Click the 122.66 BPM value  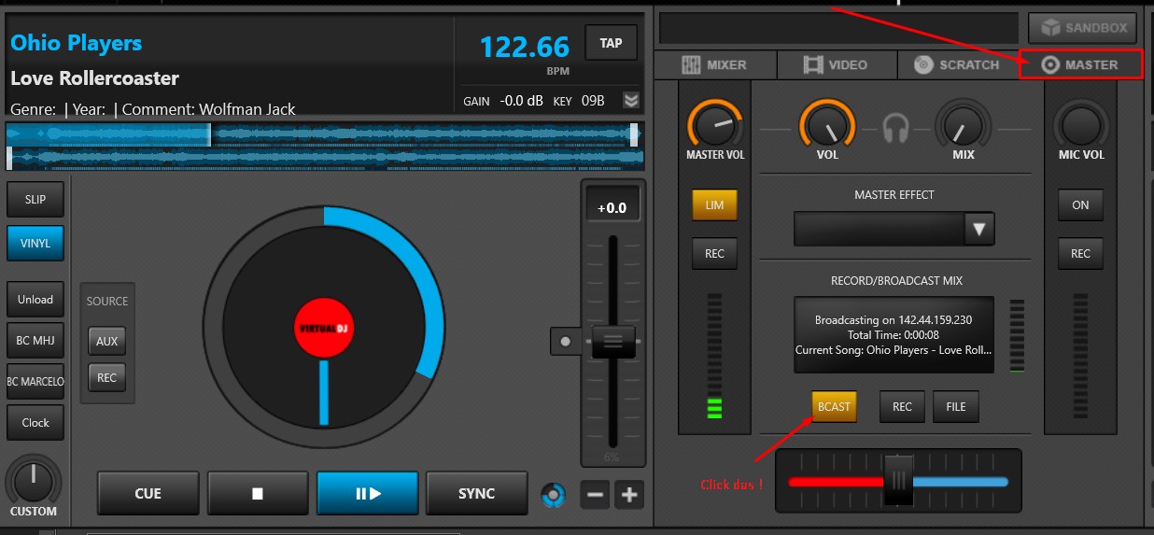524,46
